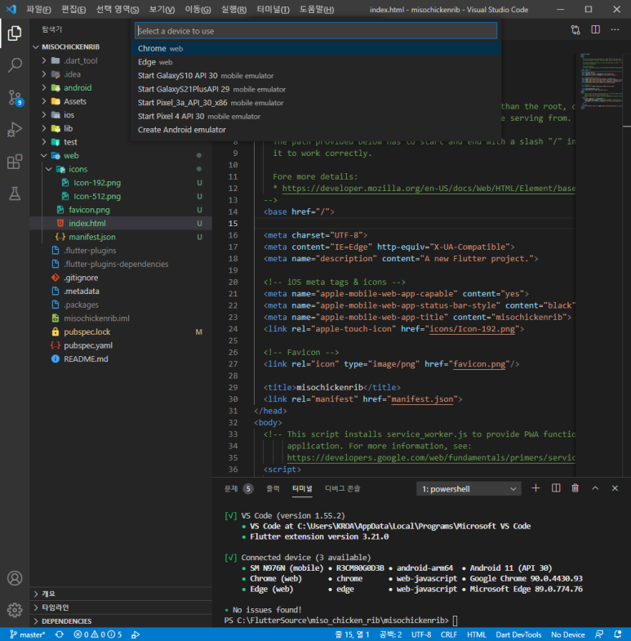This screenshot has height=641, width=631.
Task: Close the terminal panel
Action: pos(615,488)
